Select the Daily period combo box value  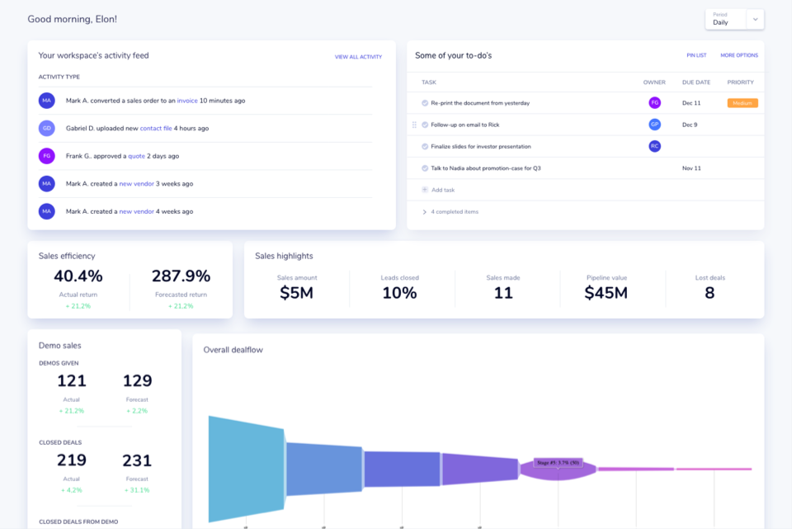click(724, 22)
